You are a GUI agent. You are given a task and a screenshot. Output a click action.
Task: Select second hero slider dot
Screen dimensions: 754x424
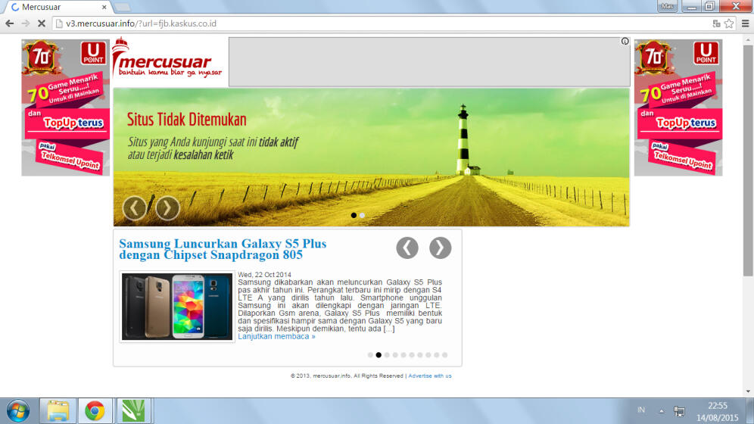[362, 215]
